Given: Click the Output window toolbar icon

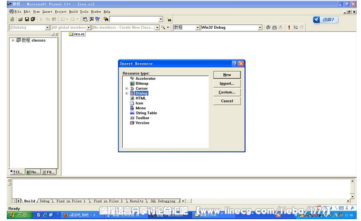Looking at the screenshot, I should [x=91, y=20].
